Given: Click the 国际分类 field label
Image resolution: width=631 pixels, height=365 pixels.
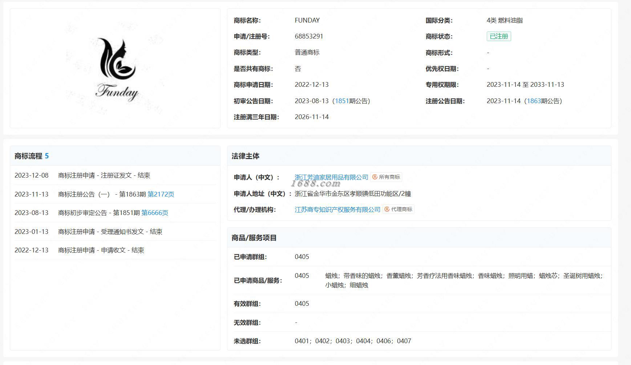Looking at the screenshot, I should click(x=439, y=20).
